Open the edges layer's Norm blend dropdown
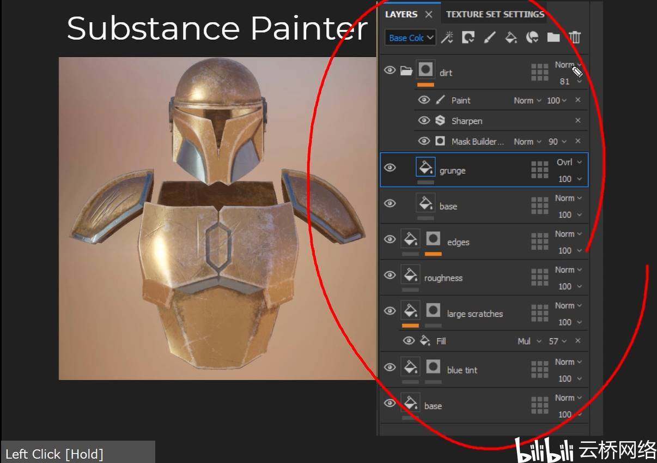Viewport: 657px width, 463px height. click(x=568, y=234)
